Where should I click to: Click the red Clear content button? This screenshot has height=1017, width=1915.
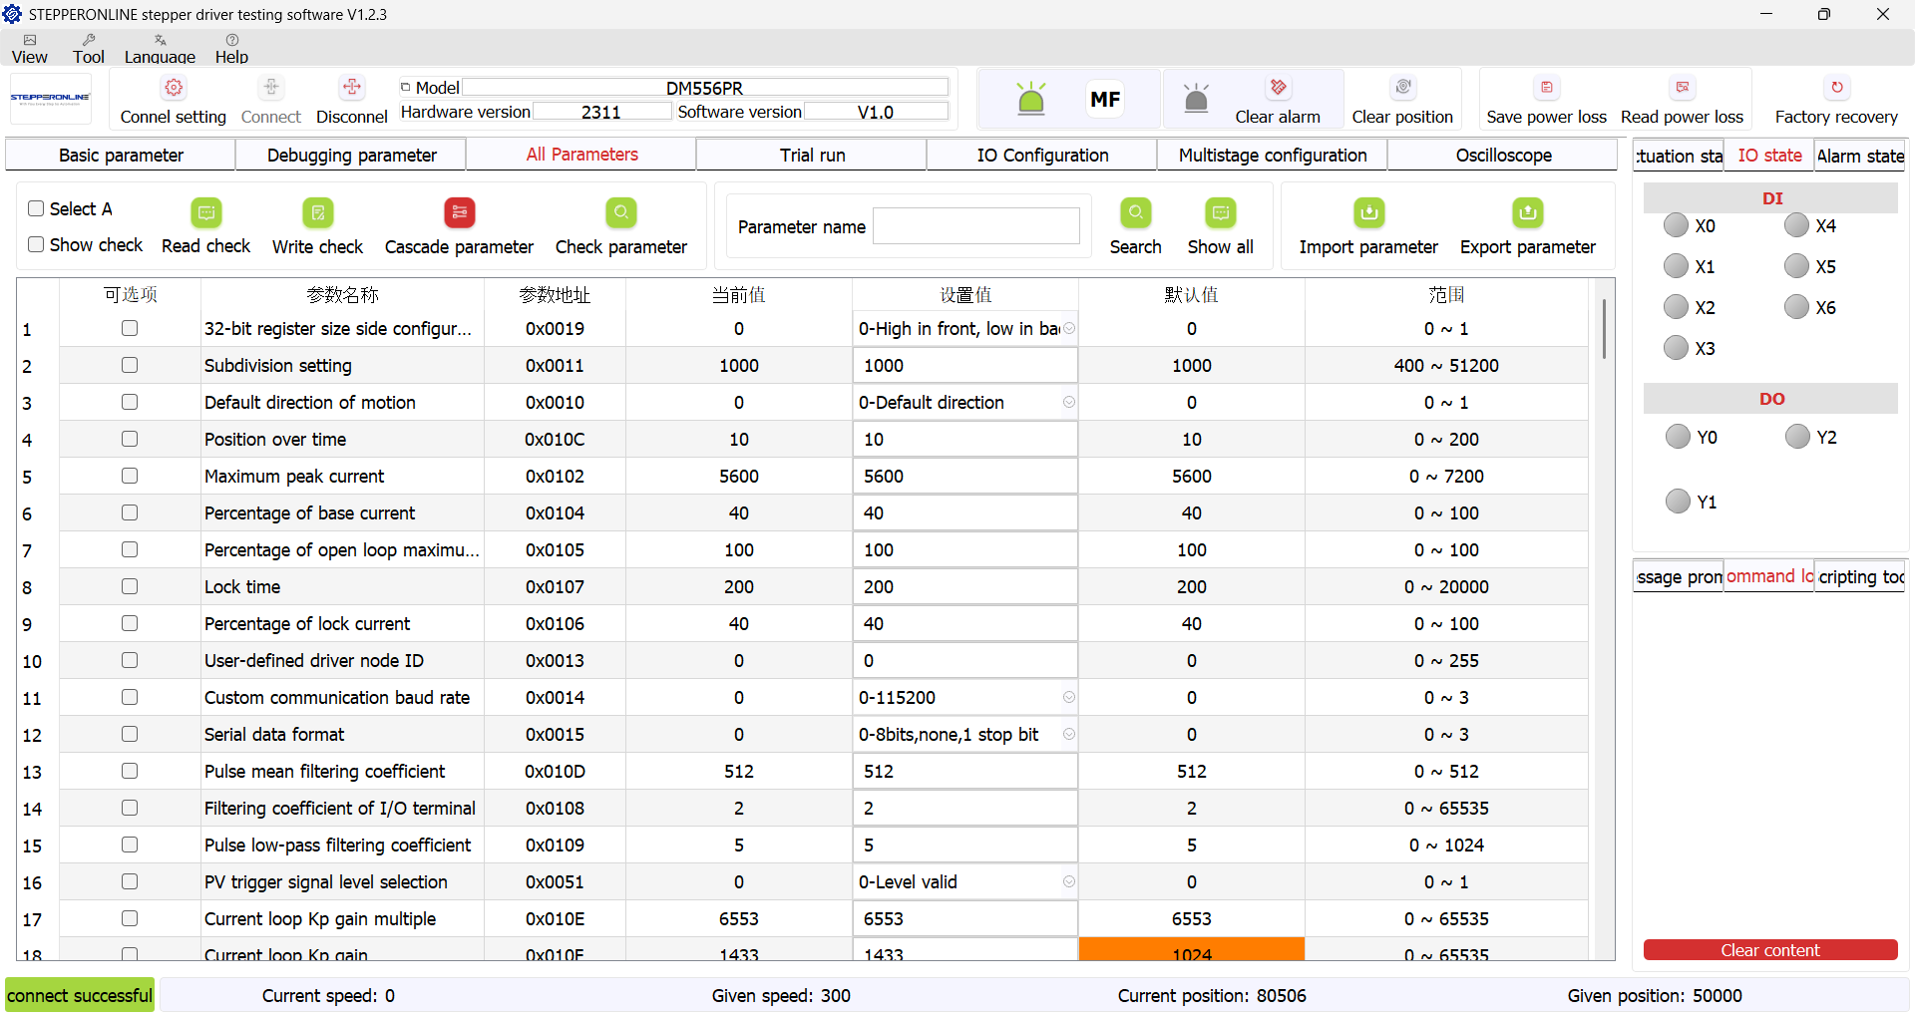click(x=1769, y=950)
